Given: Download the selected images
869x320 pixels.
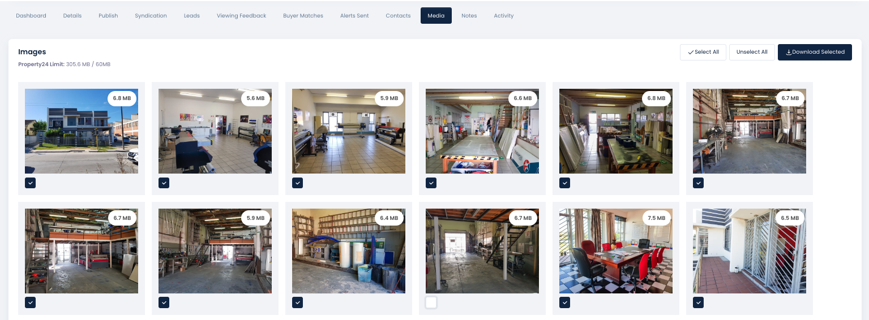Looking at the screenshot, I should (x=815, y=52).
